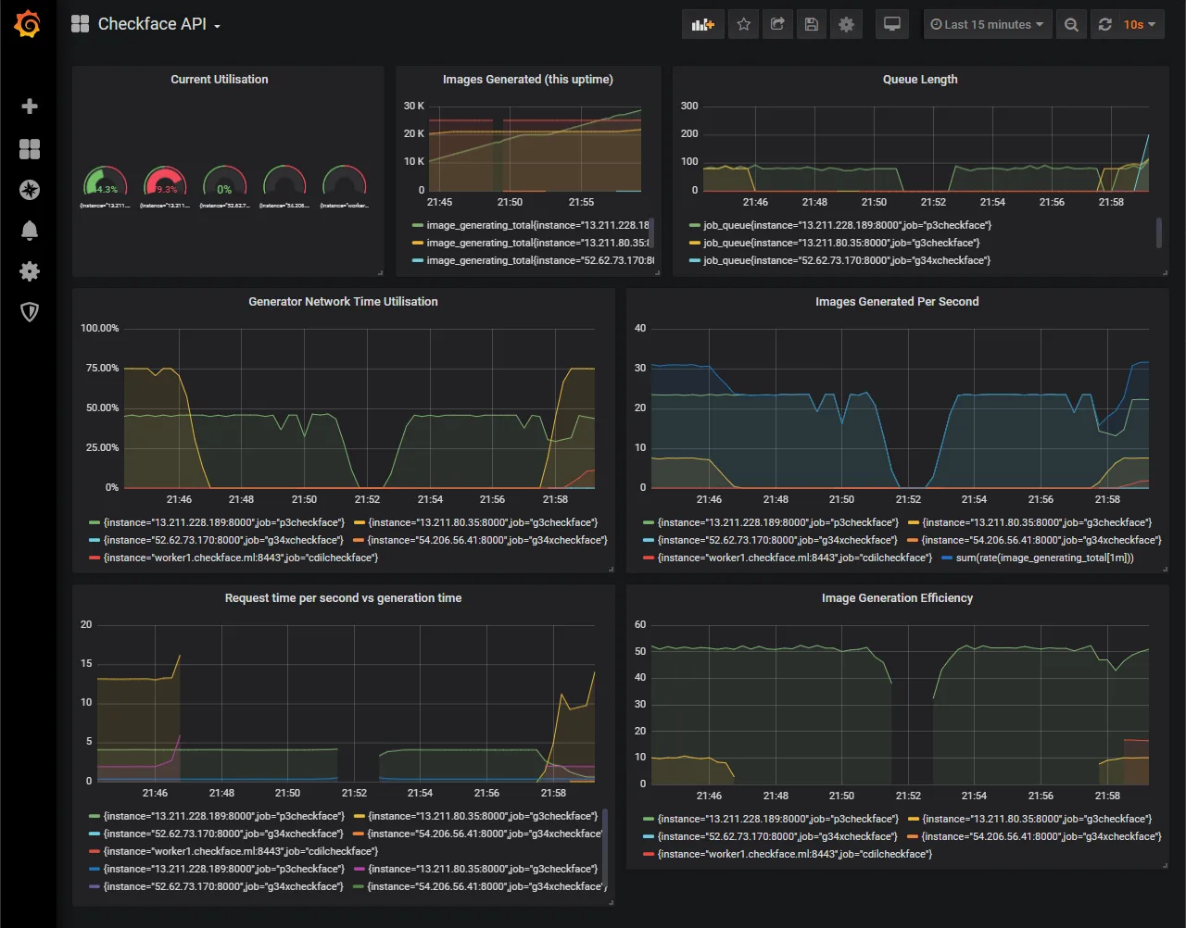Refresh the dashboard now
Viewport: 1186px width, 928px height.
click(1104, 25)
